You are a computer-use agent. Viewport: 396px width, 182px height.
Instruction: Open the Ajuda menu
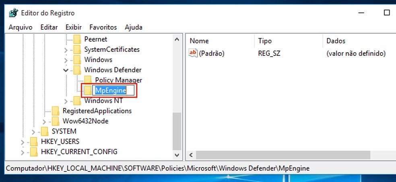133,27
